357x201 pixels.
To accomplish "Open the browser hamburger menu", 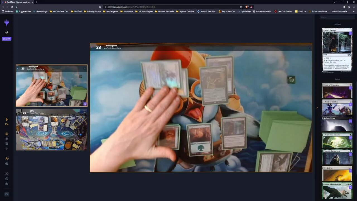I will 353,7.
